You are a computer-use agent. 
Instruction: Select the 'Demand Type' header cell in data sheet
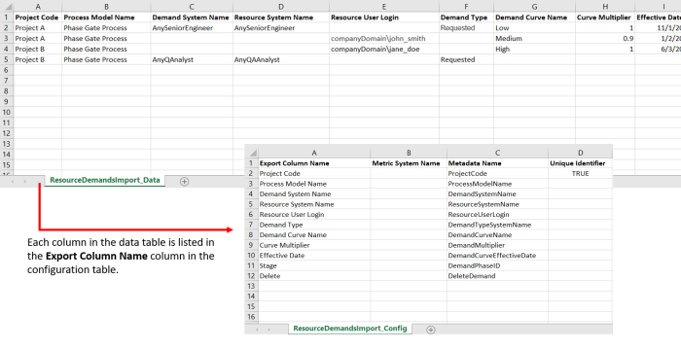pyautogui.click(x=466, y=17)
